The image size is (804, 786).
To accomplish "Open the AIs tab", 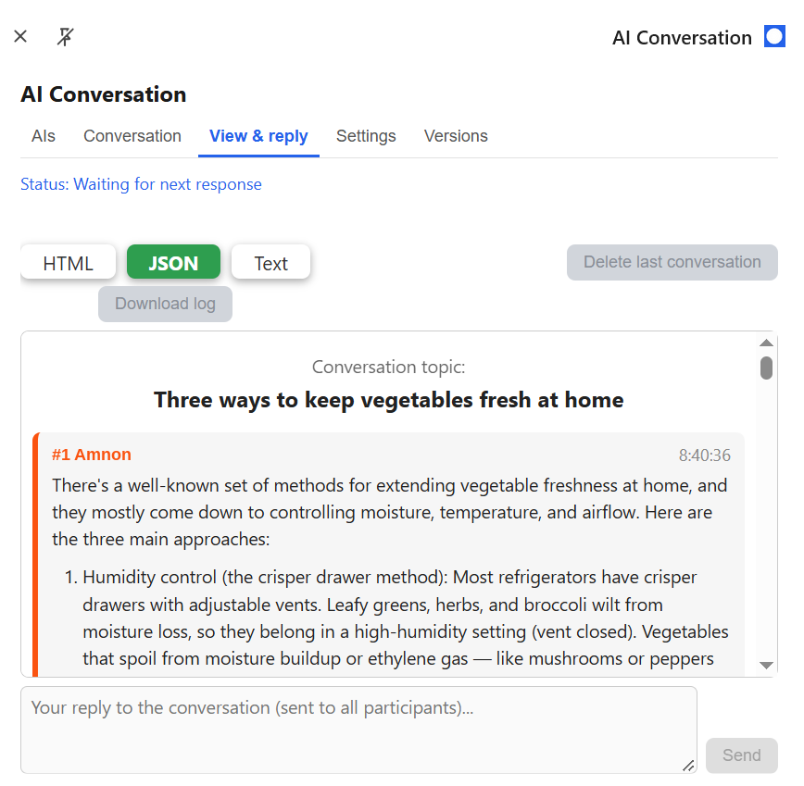I will [x=43, y=136].
